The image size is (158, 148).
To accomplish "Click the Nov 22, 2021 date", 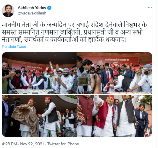I will pos(32,144).
